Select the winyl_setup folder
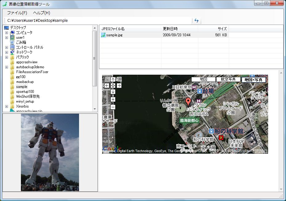286x201 pixels. [x=25, y=101]
